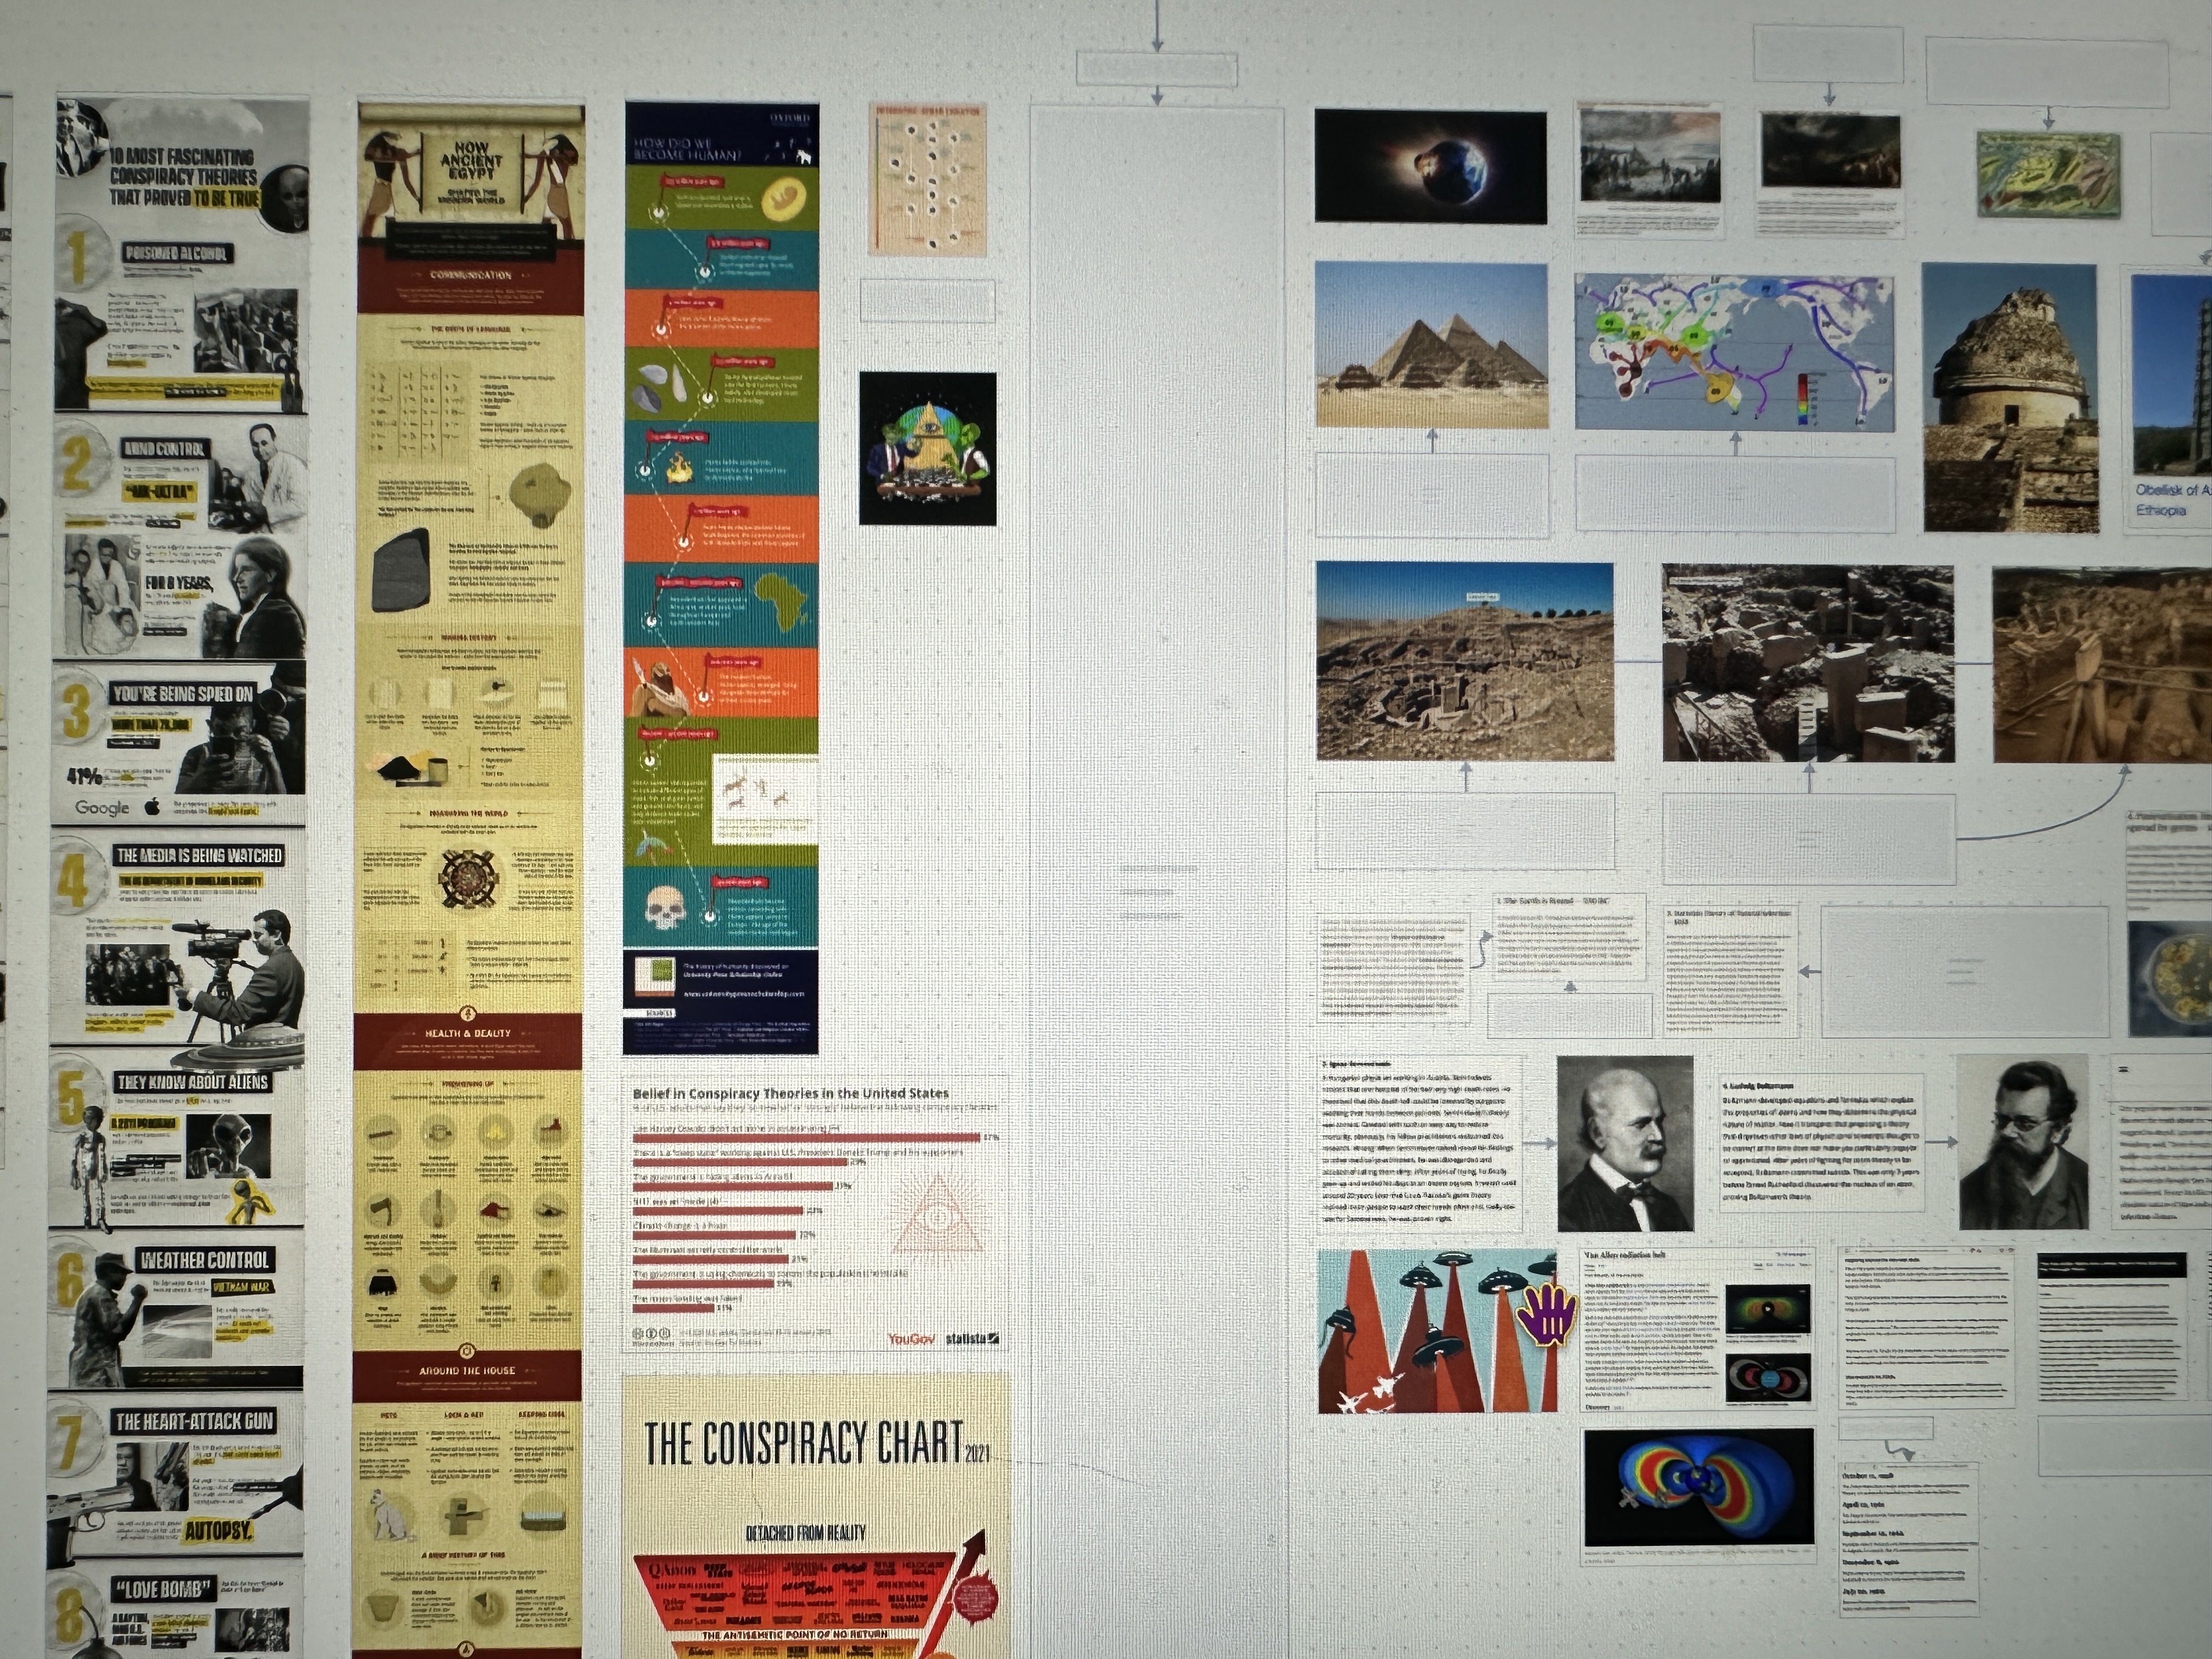The height and width of the screenshot is (1659, 2212).
Task: Select the stone pillars excavation close-up photo
Action: [1808, 664]
